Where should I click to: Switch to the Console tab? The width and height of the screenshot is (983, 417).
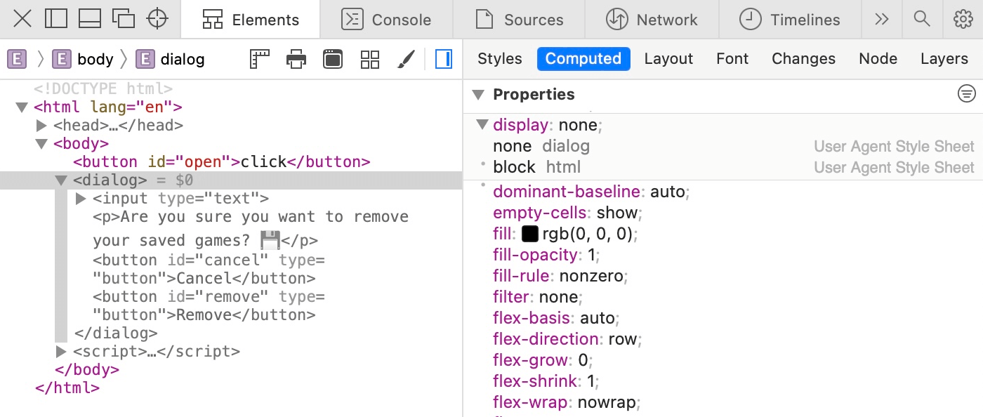[x=387, y=20]
